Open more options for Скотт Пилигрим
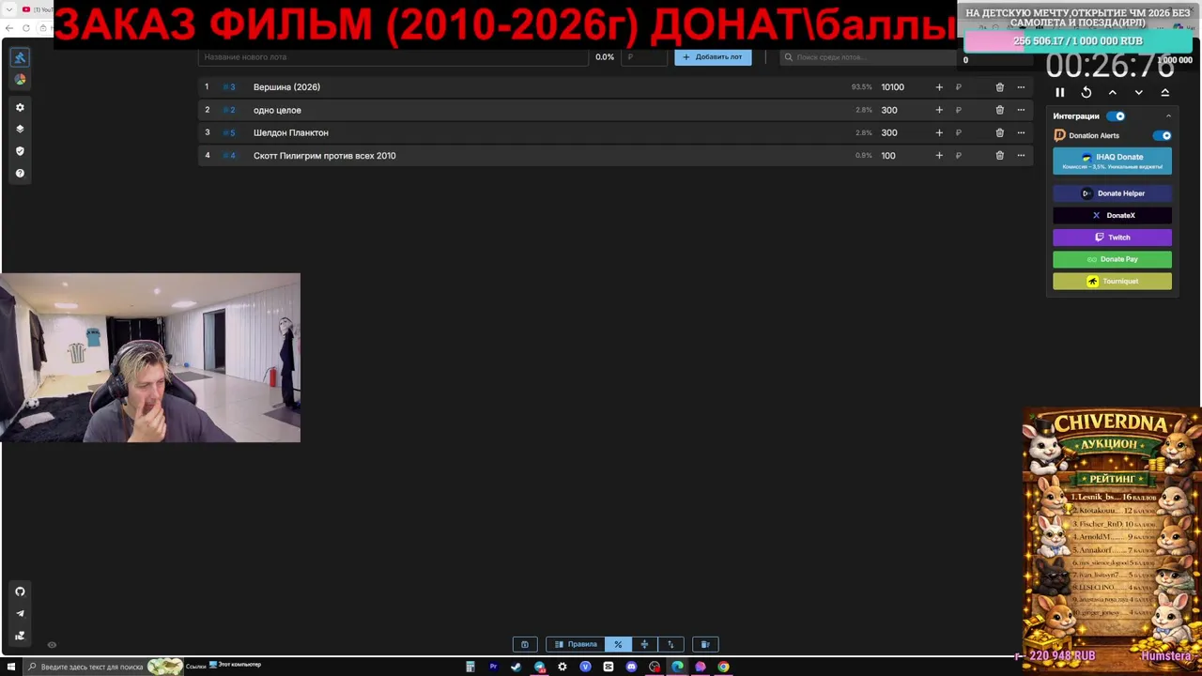1202x676 pixels. pyautogui.click(x=1021, y=156)
